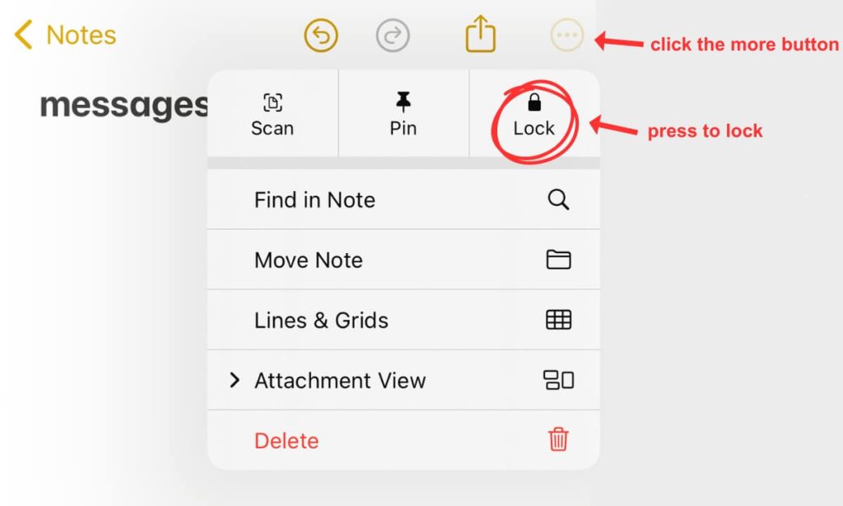The height and width of the screenshot is (506, 843).
Task: Go back to Notes list chevron
Action: [23, 35]
